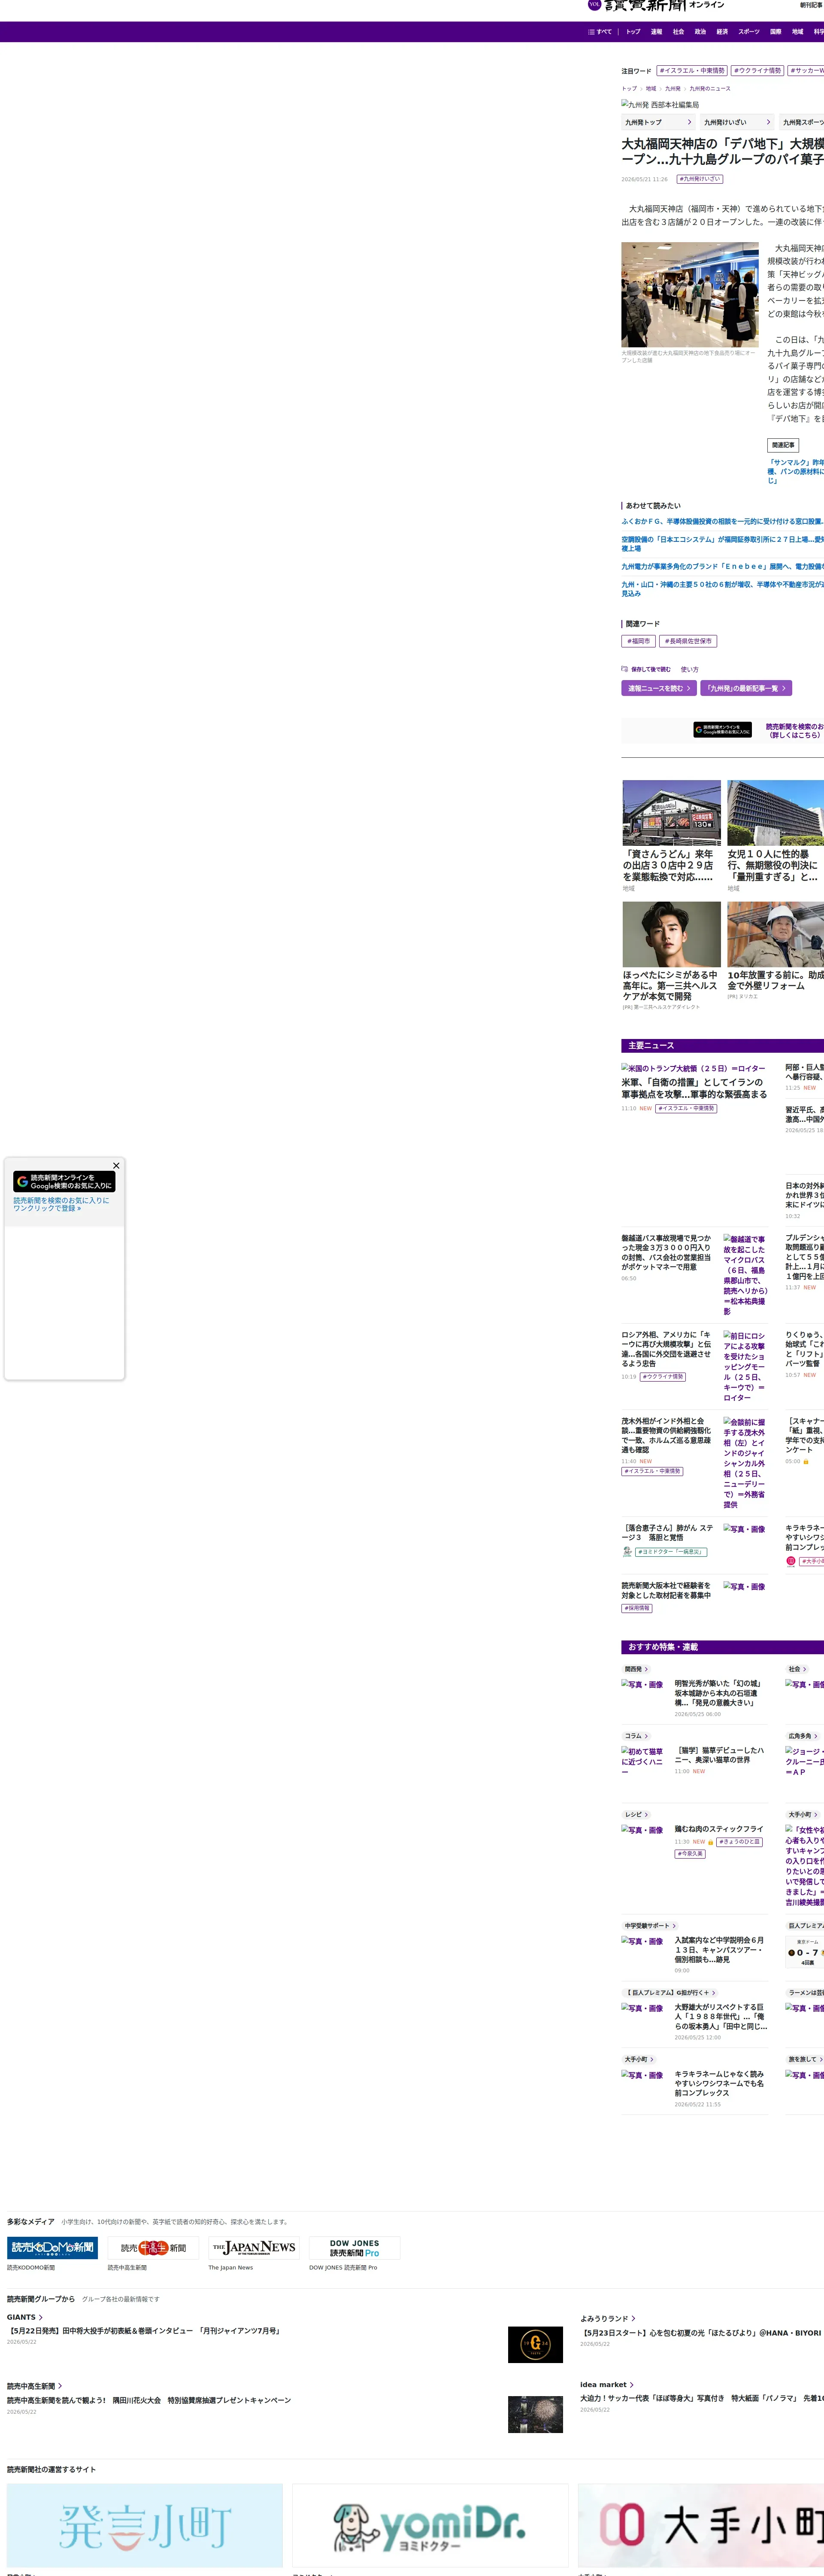Open ロシア外相 キーウ大規模攻撃 article
This screenshot has width=824, height=2576.
point(667,1349)
